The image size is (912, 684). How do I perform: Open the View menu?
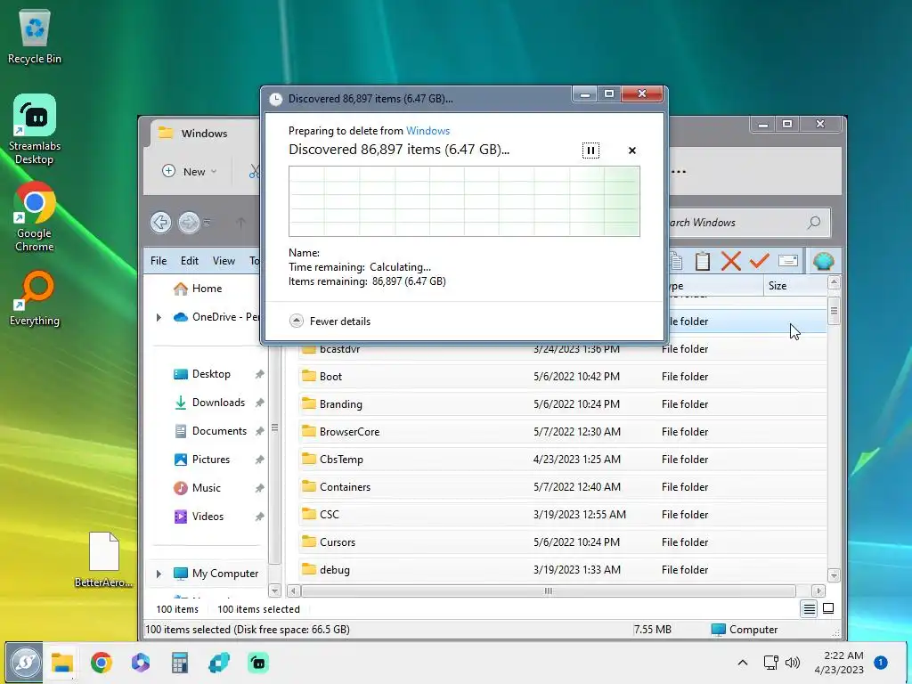click(x=224, y=261)
